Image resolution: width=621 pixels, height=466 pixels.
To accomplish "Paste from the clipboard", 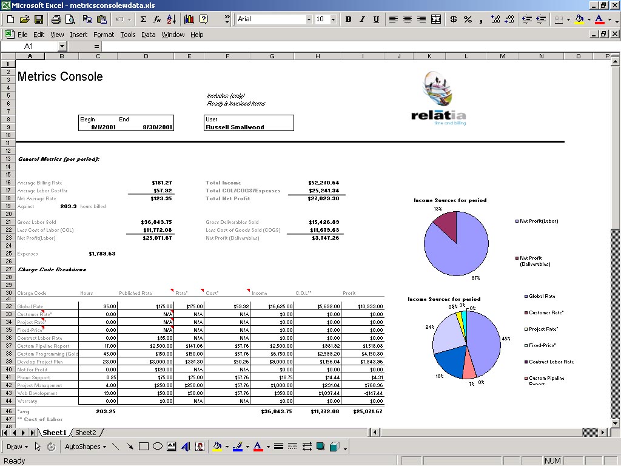I will point(102,19).
